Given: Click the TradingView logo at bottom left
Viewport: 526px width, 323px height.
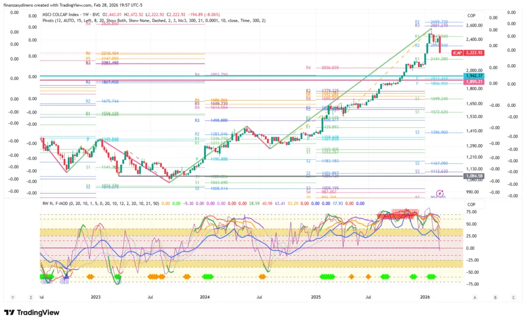Looking at the screenshot, I should click(x=32, y=313).
